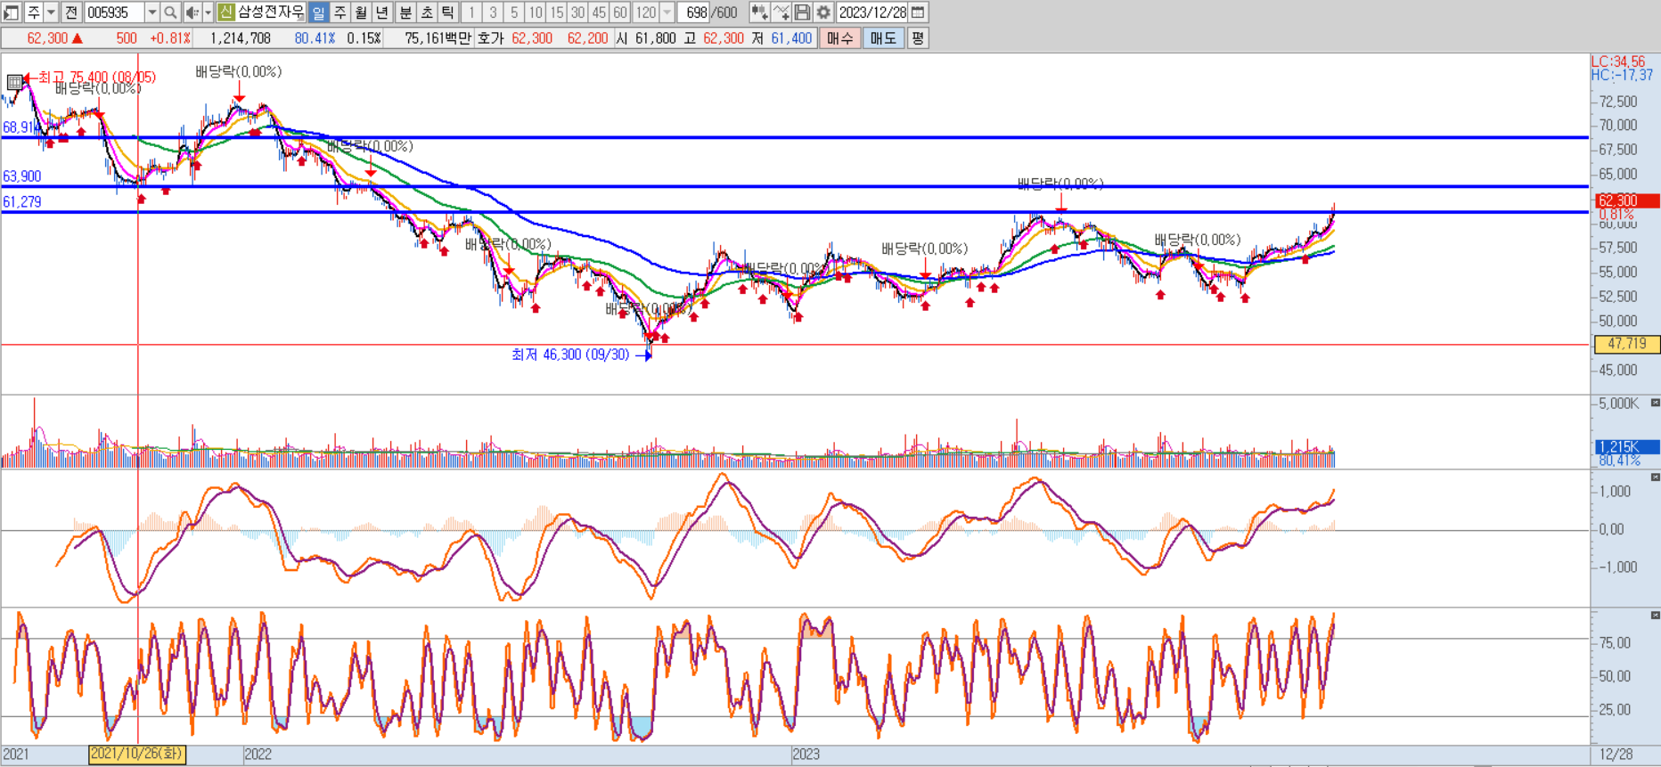Click the bar count field showing 698

pos(695,12)
